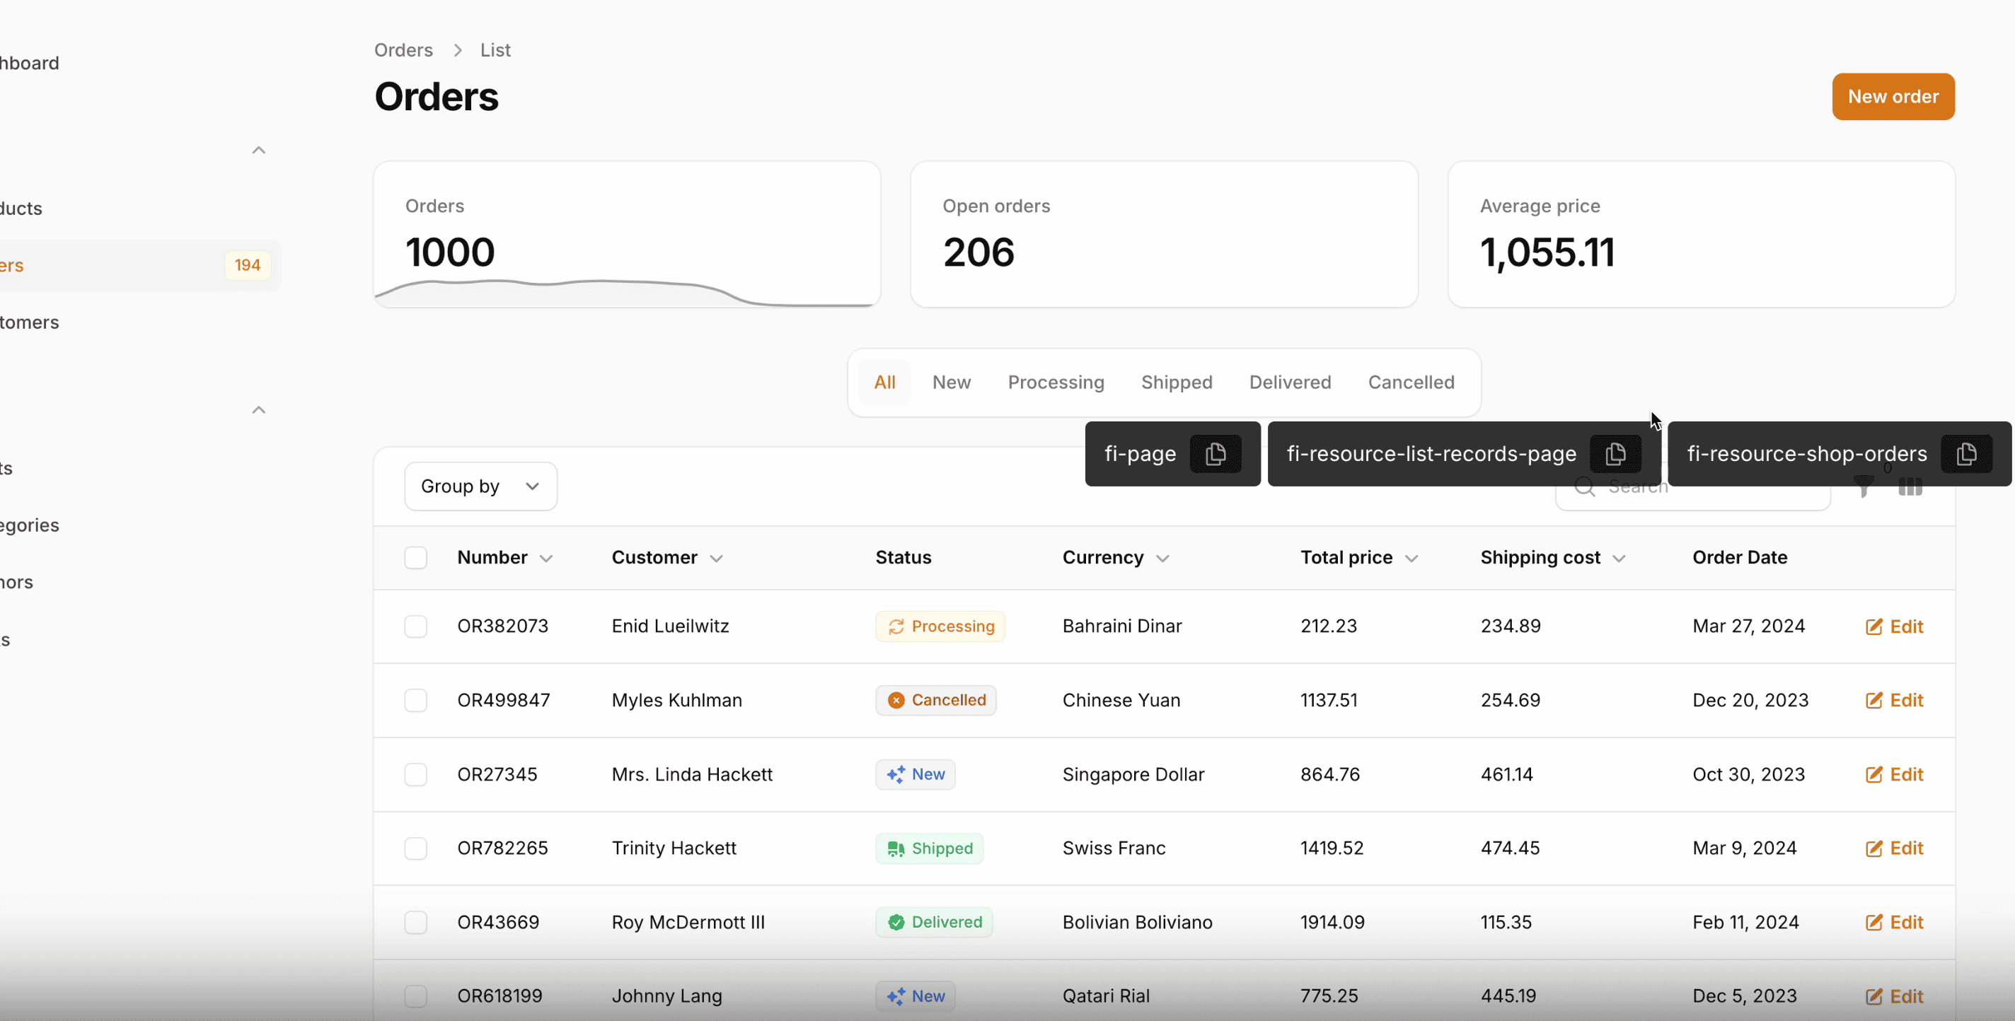2015x1021 pixels.
Task: Open the Group by dropdown
Action: (x=481, y=487)
